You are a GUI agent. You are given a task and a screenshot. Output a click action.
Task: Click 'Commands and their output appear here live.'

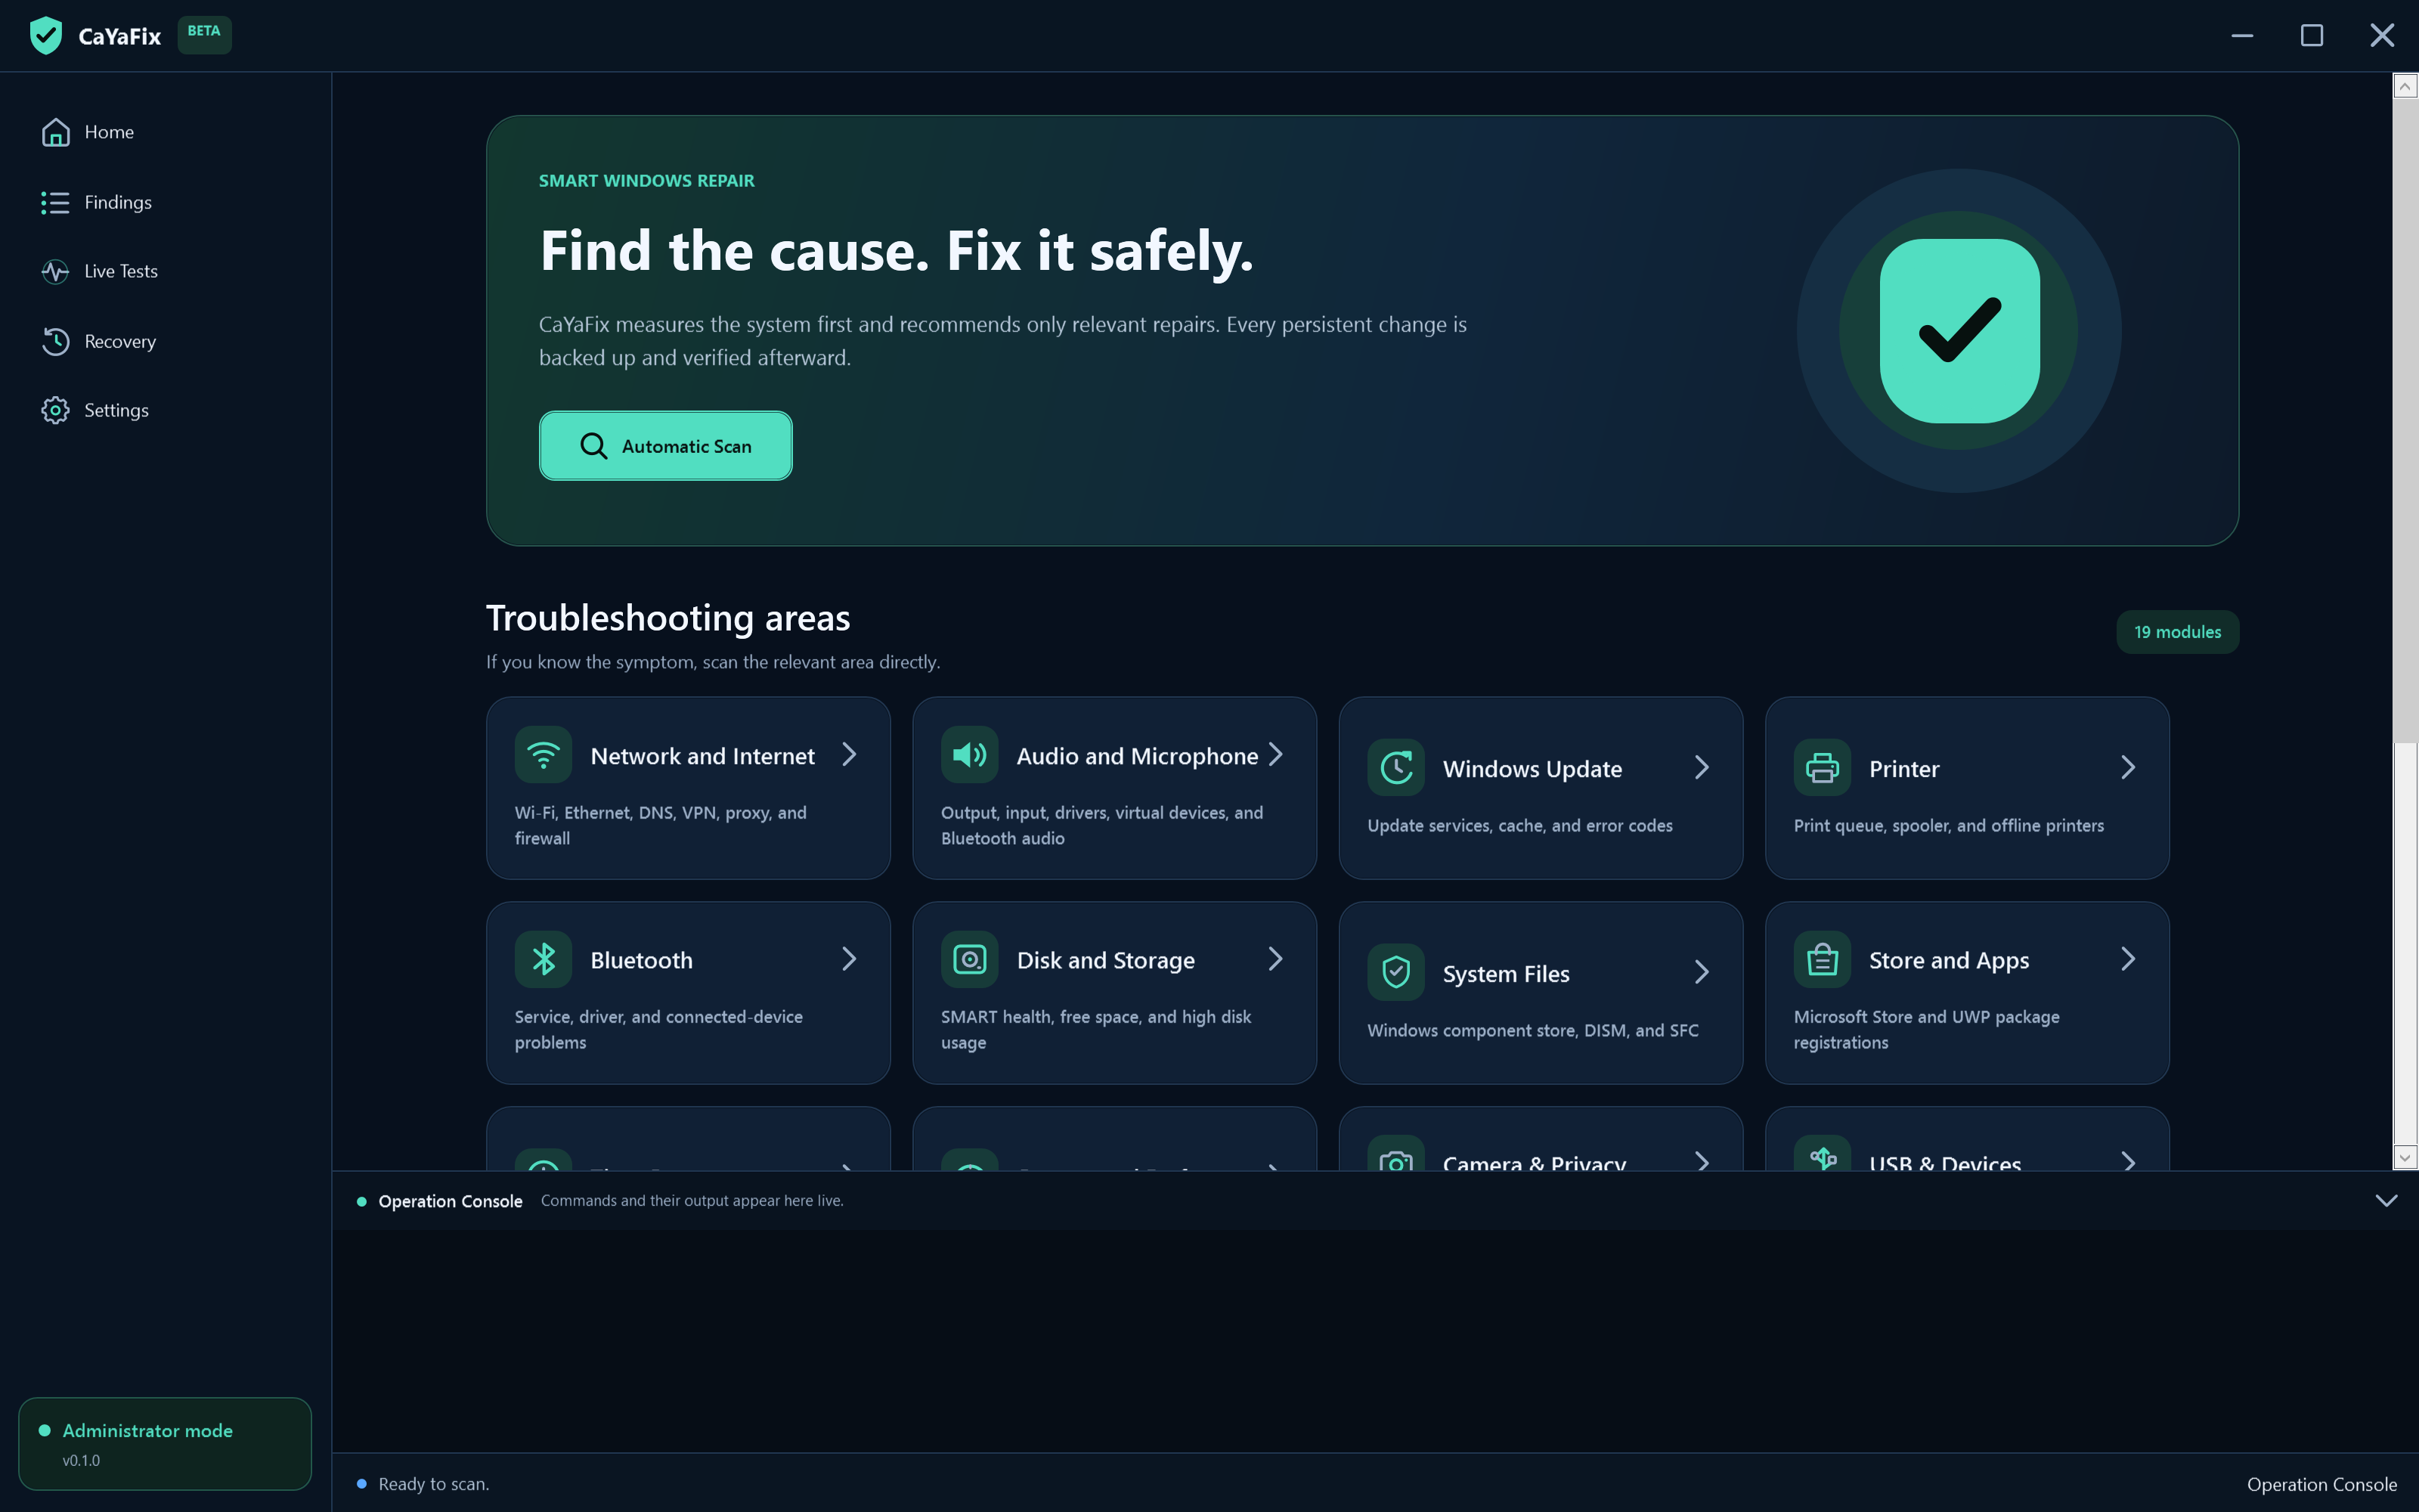692,1200
